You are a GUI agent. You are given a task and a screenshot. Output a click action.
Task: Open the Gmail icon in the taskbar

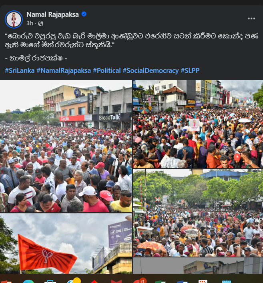[116, 281]
